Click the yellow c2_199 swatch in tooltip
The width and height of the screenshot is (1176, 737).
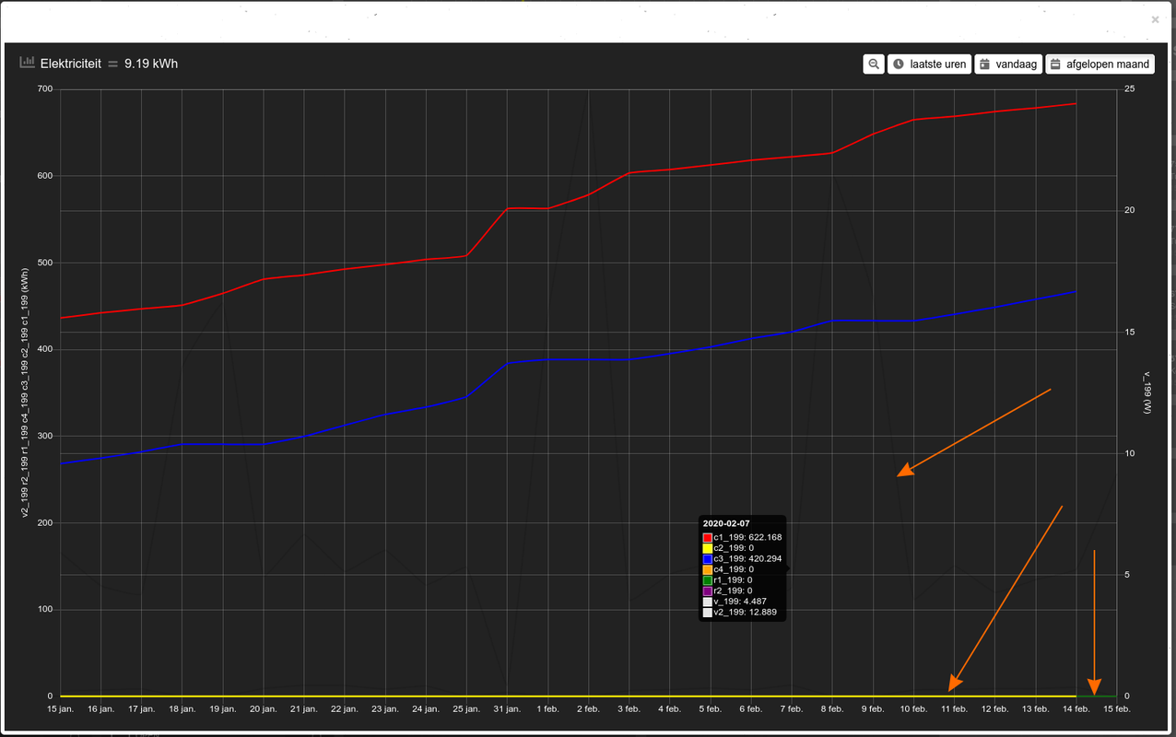tap(708, 548)
